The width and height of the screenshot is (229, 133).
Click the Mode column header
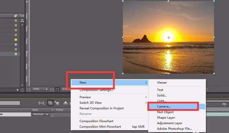coord(35,110)
